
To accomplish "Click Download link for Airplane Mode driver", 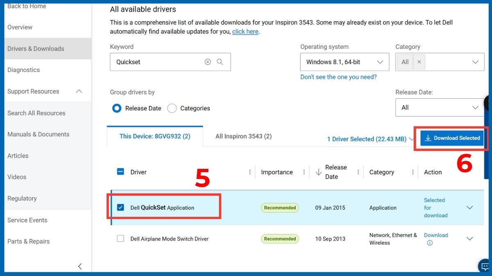I will 436,235.
